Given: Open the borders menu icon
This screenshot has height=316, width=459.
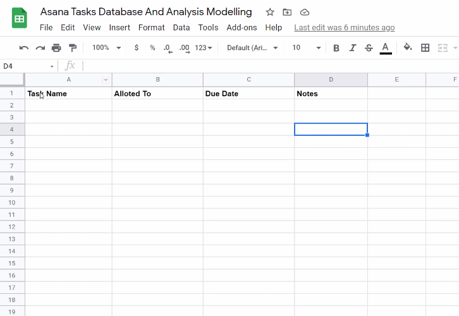Looking at the screenshot, I should click(x=425, y=47).
